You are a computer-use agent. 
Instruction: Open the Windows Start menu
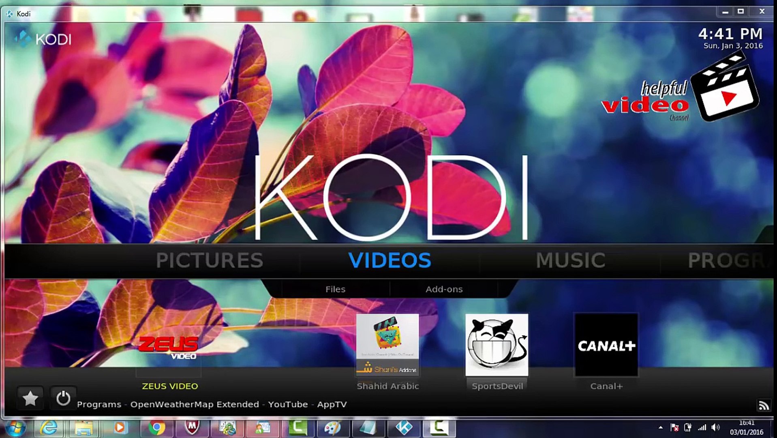[15, 428]
